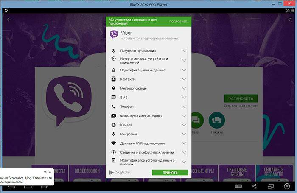Click the SMS message bubble icon
This screenshot has height=193, width=297.
coord(113,98)
